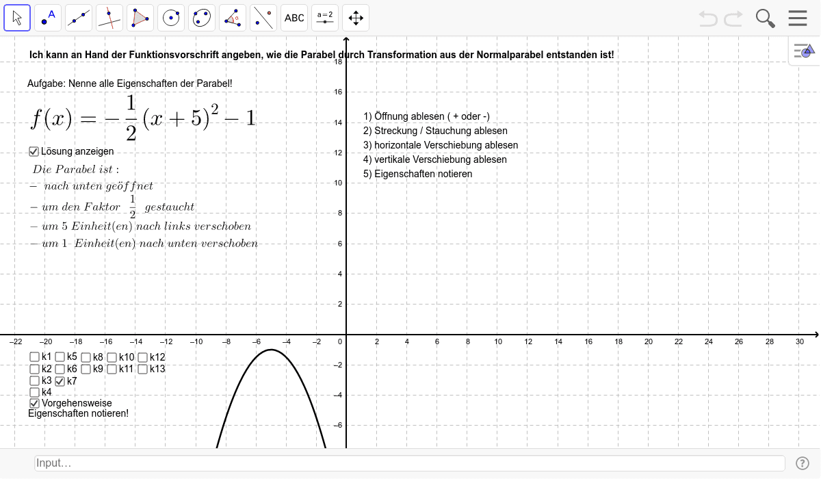Viewport: 821px width, 479px height.
Task: Select the Move arrow tool
Action: tap(17, 18)
